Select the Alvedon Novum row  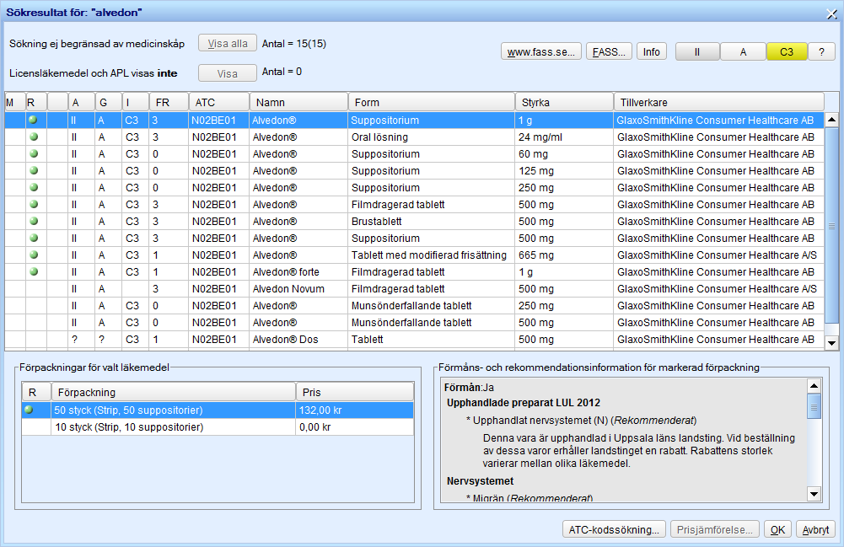click(414, 289)
